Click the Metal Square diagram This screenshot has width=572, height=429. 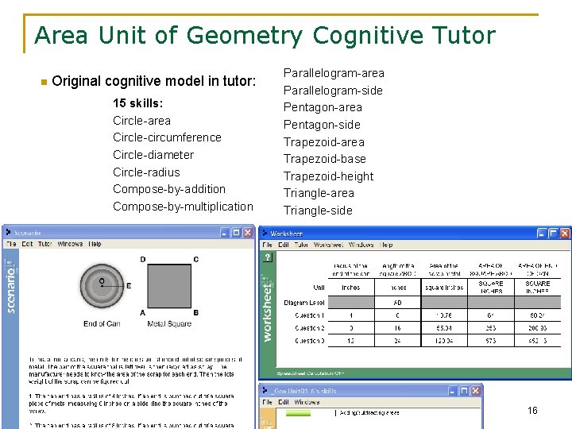coord(169,286)
